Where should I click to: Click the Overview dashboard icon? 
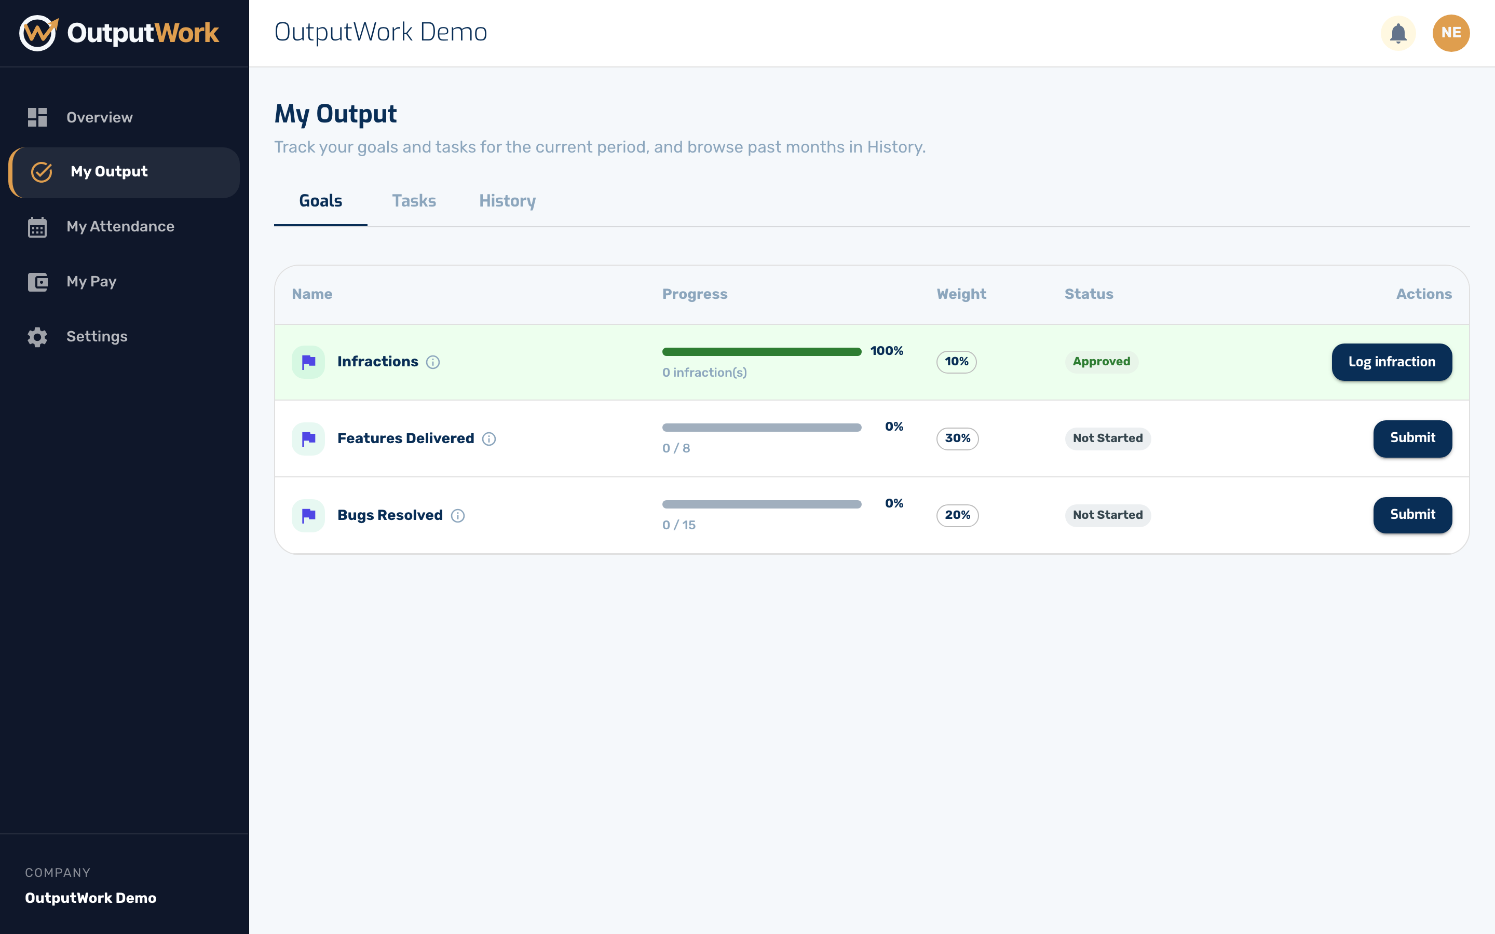coord(37,117)
